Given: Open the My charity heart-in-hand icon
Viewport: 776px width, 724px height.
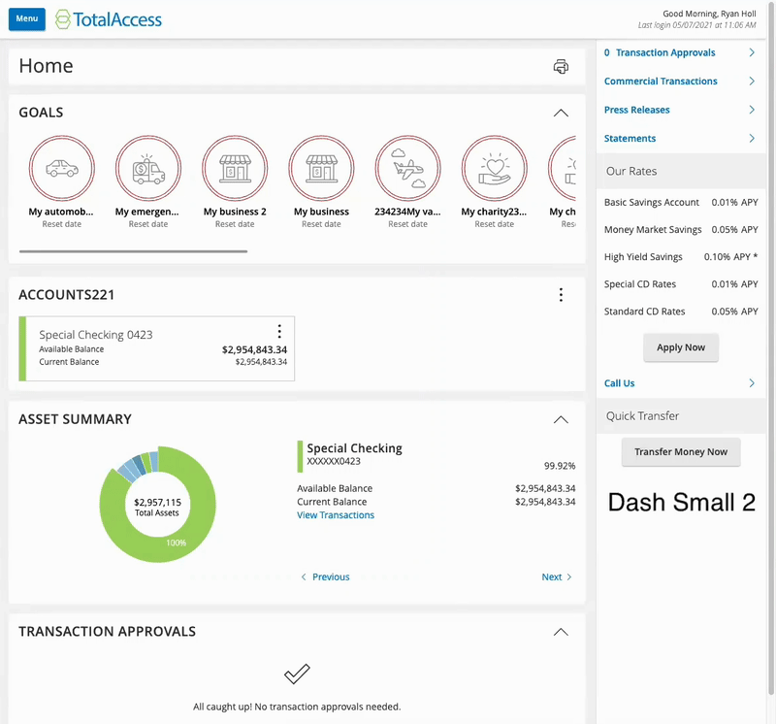Looking at the screenshot, I should pos(494,168).
